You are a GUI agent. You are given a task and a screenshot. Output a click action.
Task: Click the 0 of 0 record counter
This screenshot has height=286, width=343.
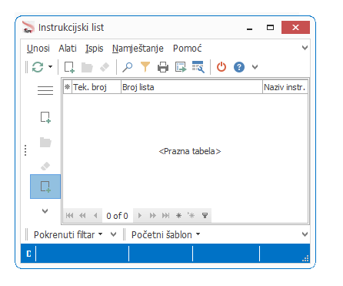coord(117,216)
